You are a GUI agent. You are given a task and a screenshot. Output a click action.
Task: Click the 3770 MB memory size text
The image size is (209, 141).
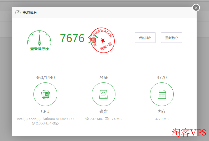pyautogui.click(x=162, y=119)
